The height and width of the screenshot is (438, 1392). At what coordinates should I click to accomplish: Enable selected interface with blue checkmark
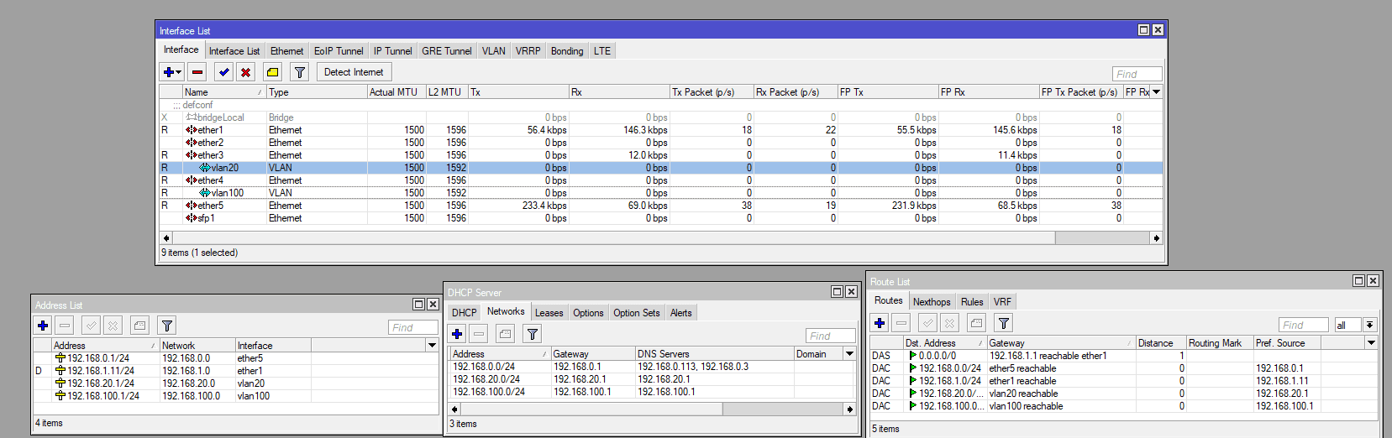pos(223,72)
